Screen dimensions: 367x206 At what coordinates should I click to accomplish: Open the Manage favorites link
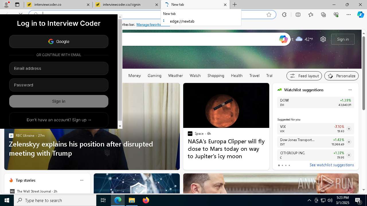(x=149, y=25)
